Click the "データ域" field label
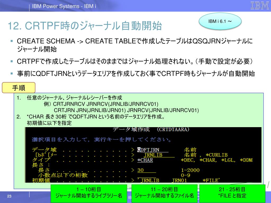 tap(44, 150)
